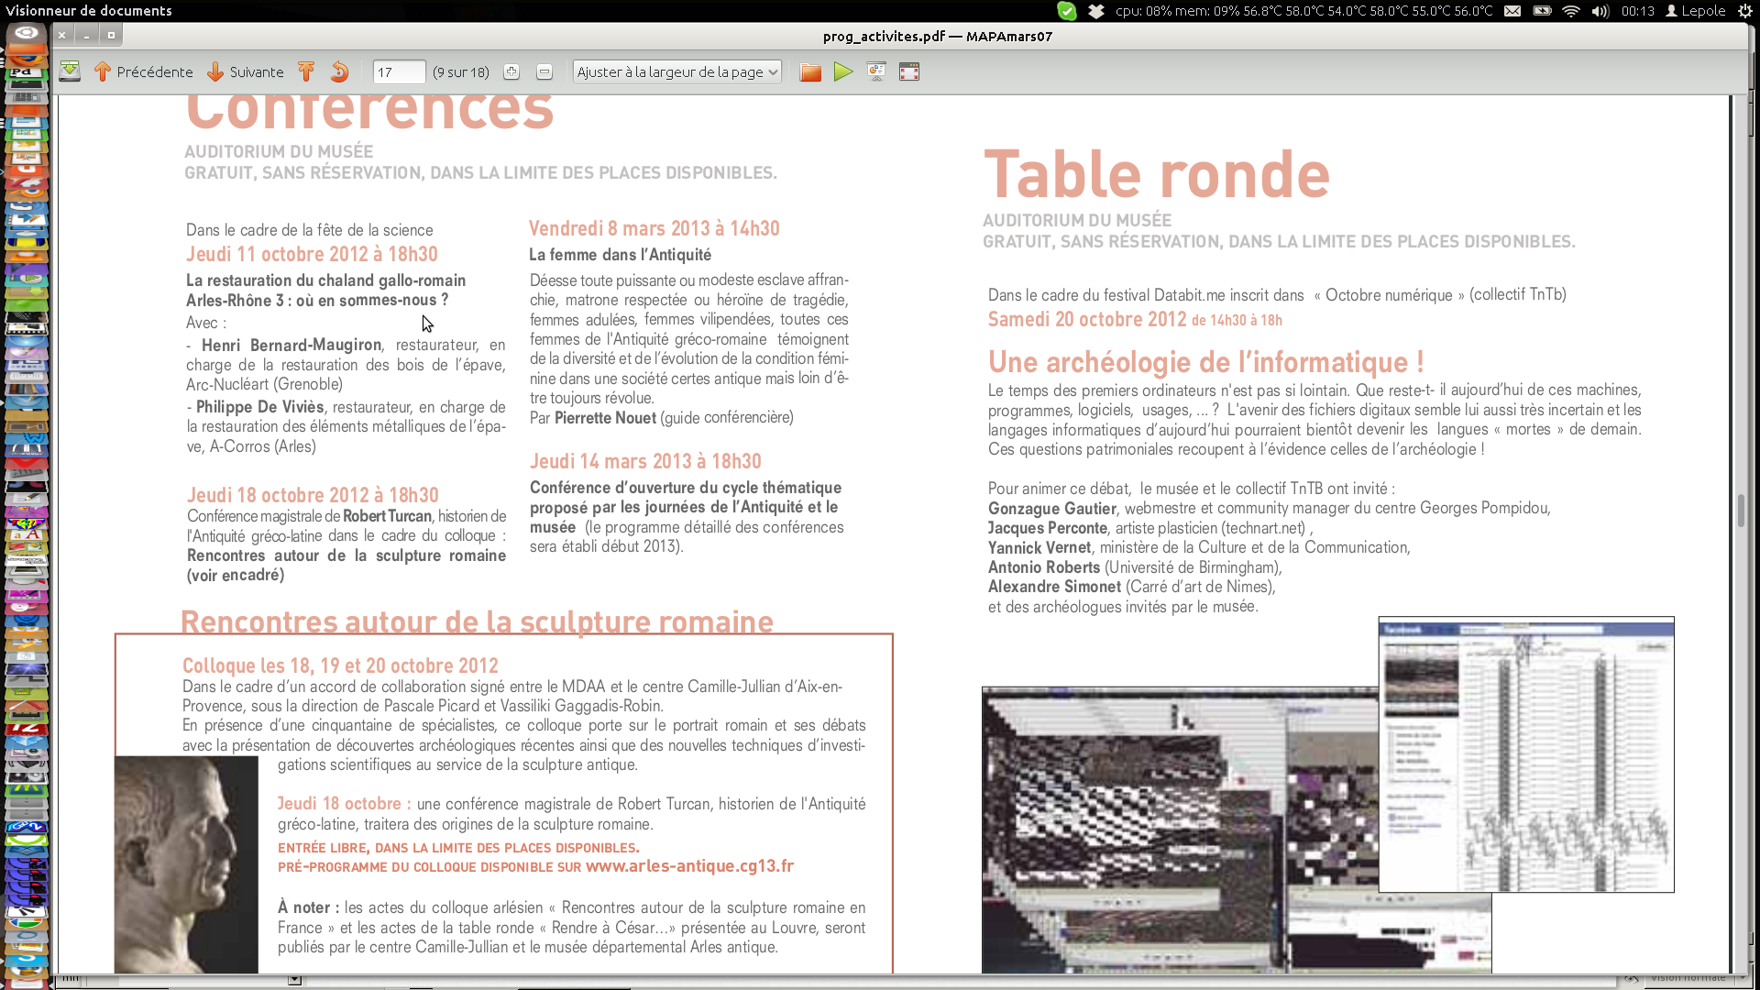The height and width of the screenshot is (990, 1760).
Task: Click the save a copy icon
Action: pyautogui.click(x=70, y=71)
